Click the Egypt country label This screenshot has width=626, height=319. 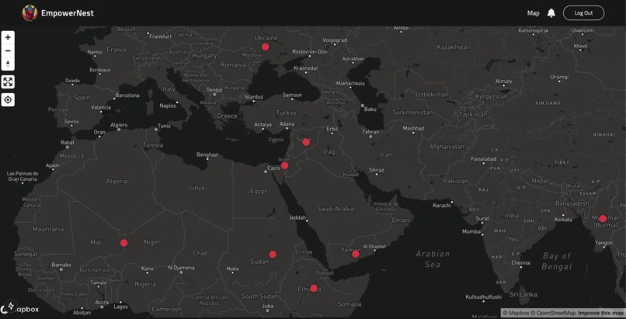point(259,192)
